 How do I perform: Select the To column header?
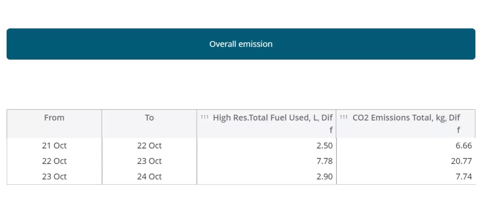149,118
